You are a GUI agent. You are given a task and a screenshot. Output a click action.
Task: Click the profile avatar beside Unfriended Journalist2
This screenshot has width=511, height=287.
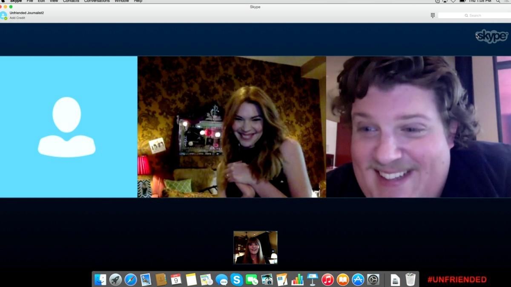click(x=3, y=15)
